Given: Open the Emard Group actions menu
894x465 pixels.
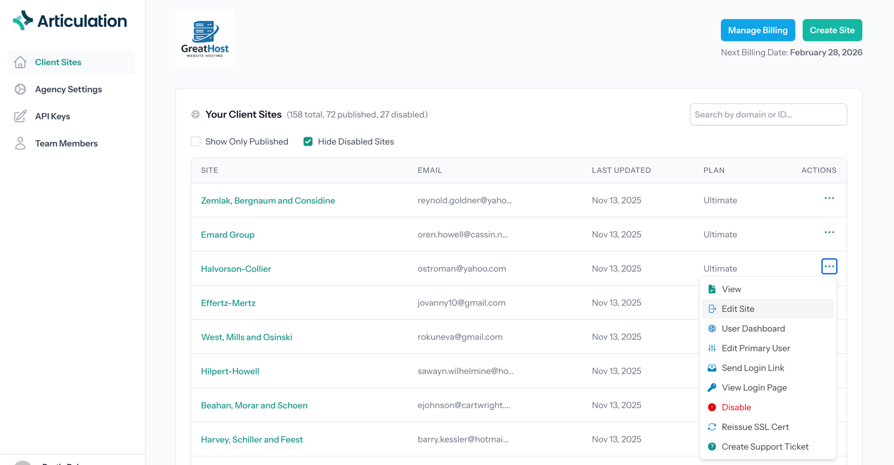Looking at the screenshot, I should coord(829,232).
